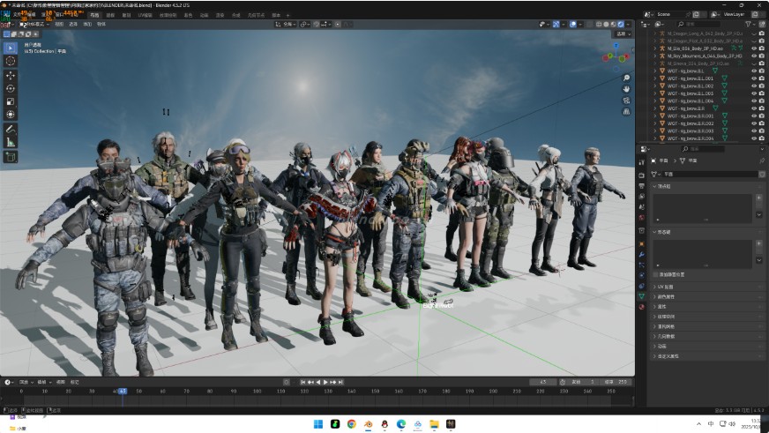The image size is (769, 433).
Task: Select the Scale tool
Action: (x=11, y=101)
